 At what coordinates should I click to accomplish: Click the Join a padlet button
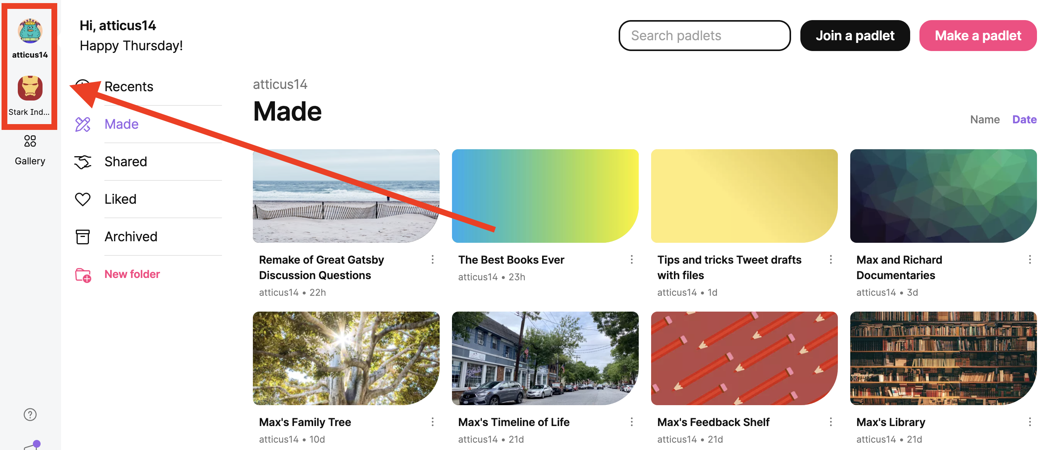coord(855,36)
